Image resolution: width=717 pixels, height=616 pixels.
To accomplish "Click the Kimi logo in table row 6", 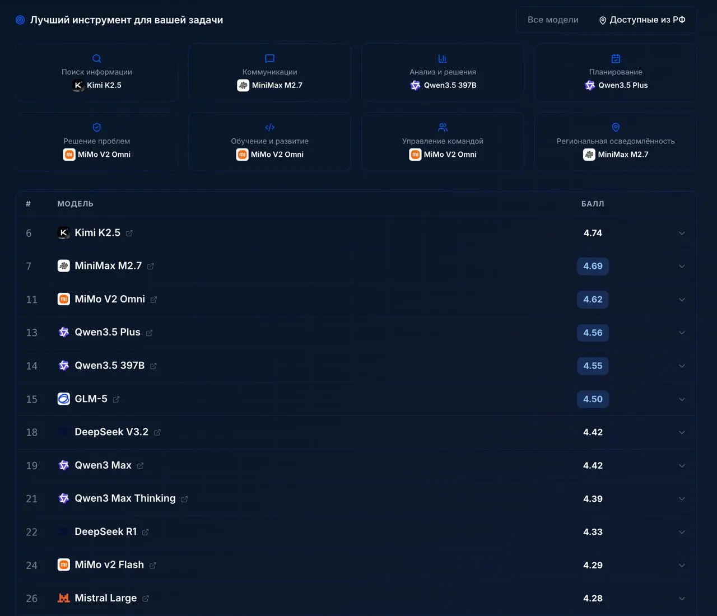I will click(x=64, y=233).
